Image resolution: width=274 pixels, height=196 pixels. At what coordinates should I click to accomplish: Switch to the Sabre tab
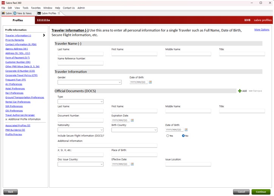pos(7,13)
